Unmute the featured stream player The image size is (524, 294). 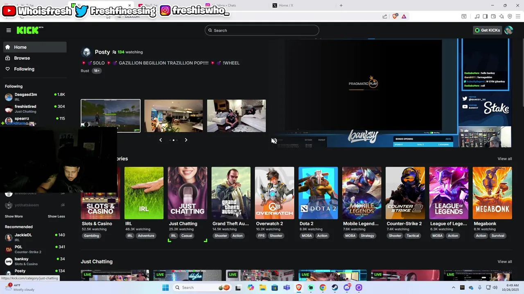[x=274, y=141]
